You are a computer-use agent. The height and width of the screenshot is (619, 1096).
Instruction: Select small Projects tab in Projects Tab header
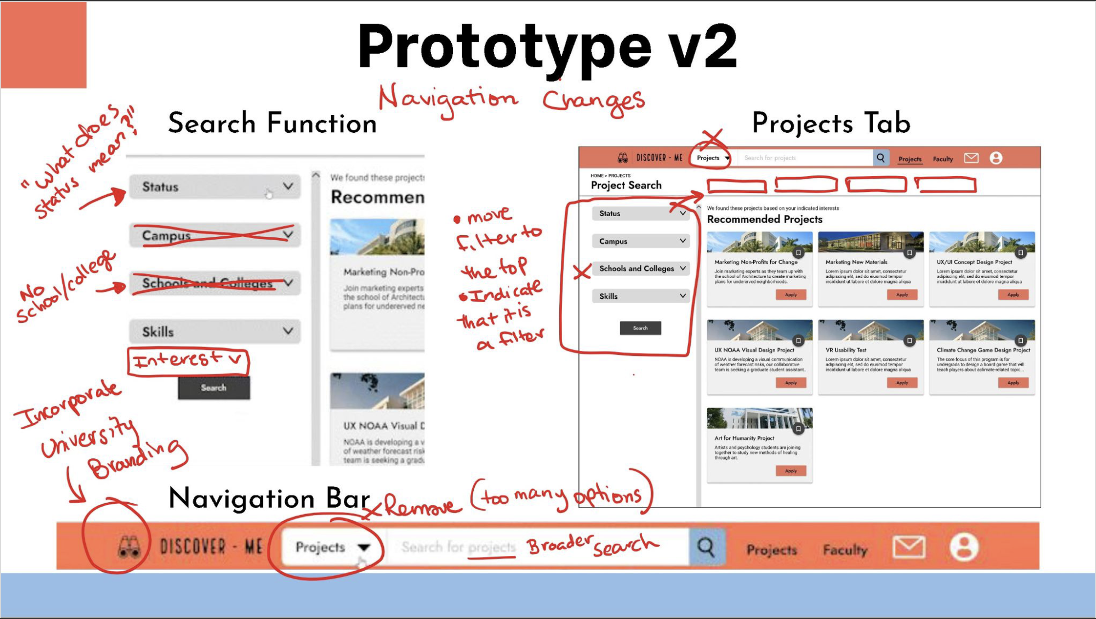(909, 159)
